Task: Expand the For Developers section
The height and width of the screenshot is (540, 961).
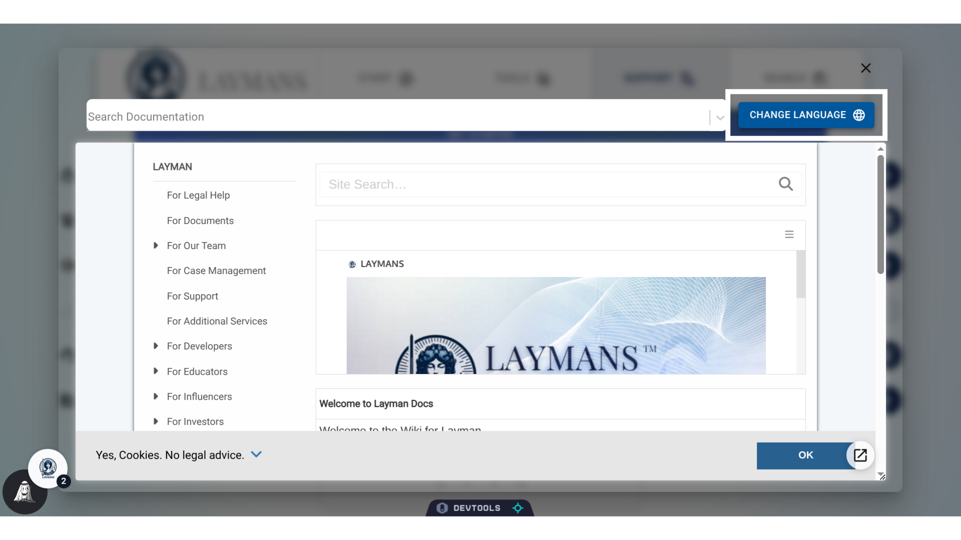Action: (156, 346)
